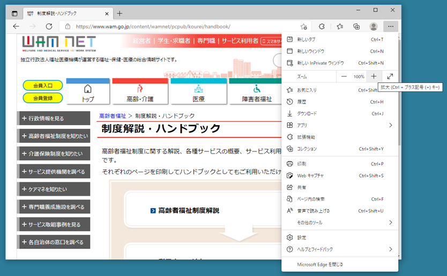Close the 制度解説・ハンドブック tab
This screenshot has width=447, height=276.
(107, 13)
